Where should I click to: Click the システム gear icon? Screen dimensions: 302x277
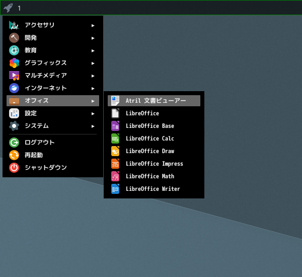[x=14, y=126]
